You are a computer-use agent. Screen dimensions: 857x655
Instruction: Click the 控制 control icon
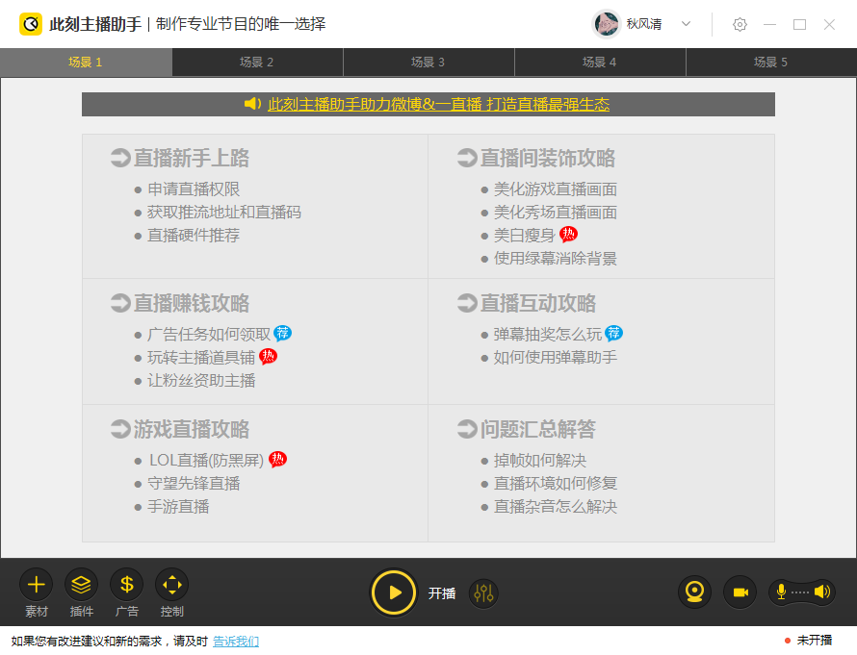171,584
